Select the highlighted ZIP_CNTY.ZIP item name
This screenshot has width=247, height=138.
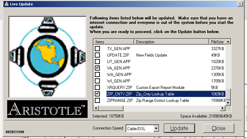click(119, 94)
